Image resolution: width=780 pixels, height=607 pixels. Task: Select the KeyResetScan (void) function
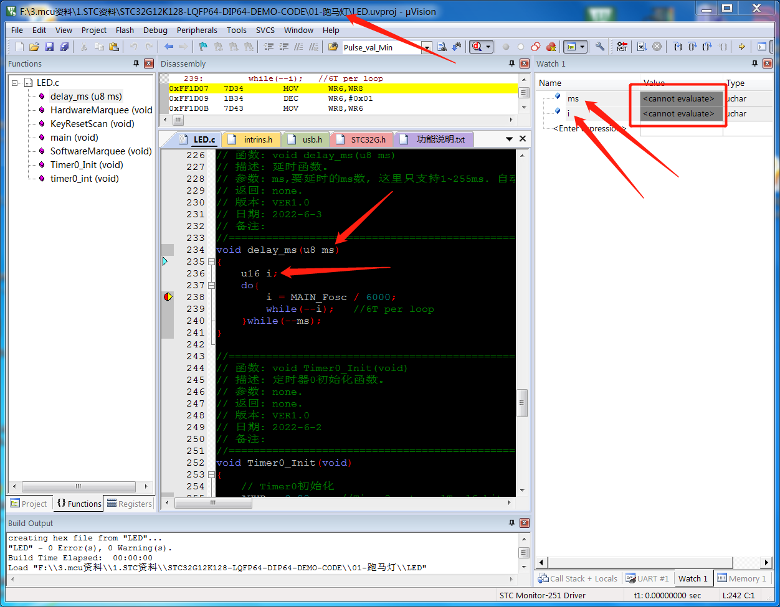92,123
